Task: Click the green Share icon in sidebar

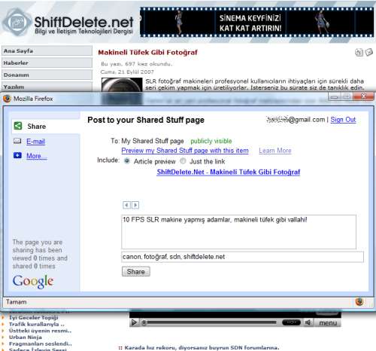Action: pyautogui.click(x=18, y=126)
